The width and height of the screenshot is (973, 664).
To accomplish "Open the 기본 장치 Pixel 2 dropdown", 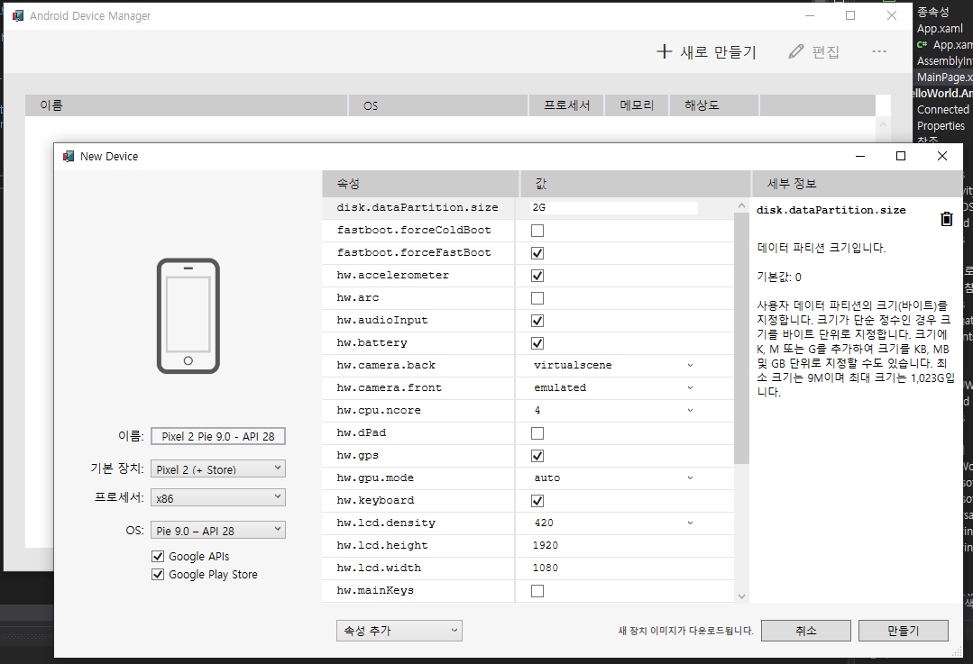I will [x=218, y=468].
